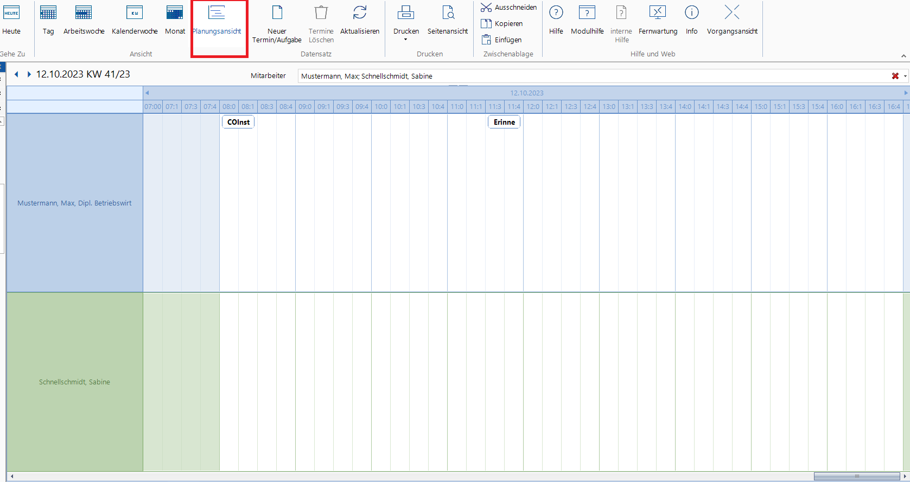Viewport: 910px width, 482px height.
Task: Clear Mitarbeiter selection with red X
Action: 895,76
